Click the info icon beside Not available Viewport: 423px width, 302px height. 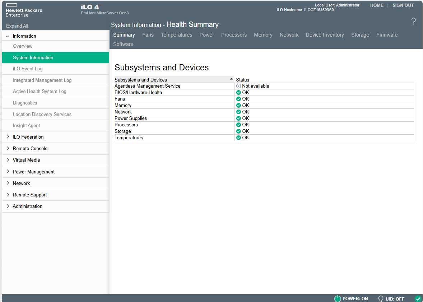tap(238, 86)
